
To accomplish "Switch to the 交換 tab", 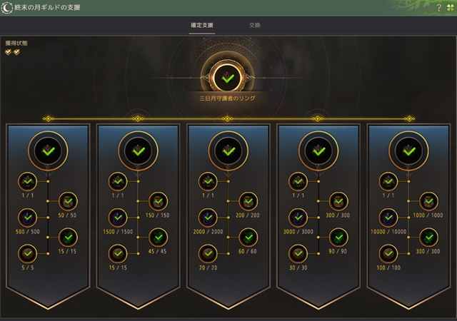I will [255, 26].
